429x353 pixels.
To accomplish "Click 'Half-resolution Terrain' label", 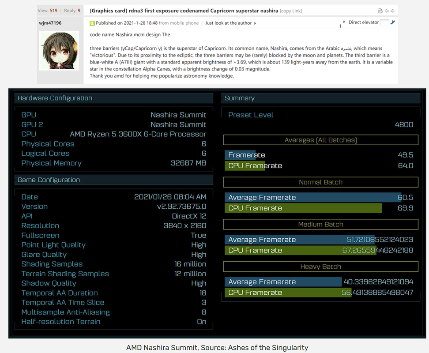I will point(61,322).
